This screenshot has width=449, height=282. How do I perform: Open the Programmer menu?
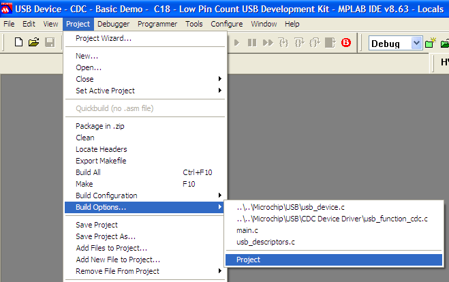pos(157,24)
